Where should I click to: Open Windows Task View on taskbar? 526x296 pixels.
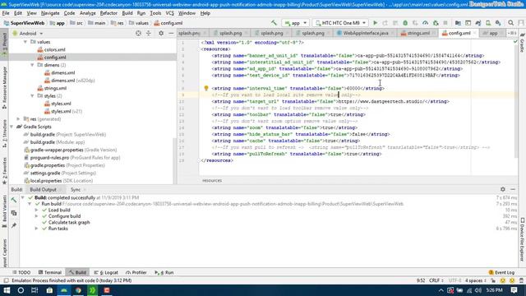35,290
